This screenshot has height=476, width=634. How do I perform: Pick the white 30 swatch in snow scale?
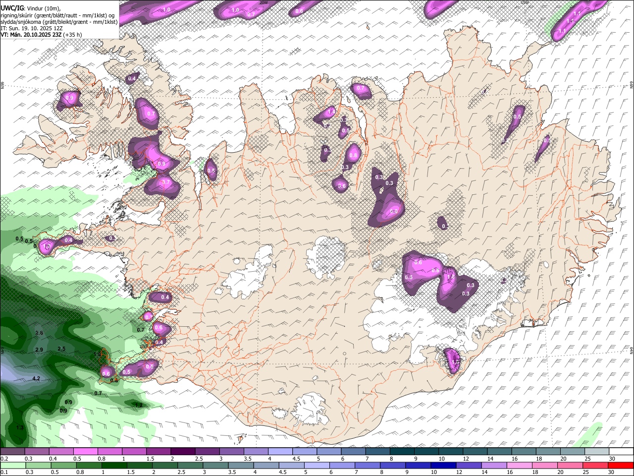pos(622,452)
